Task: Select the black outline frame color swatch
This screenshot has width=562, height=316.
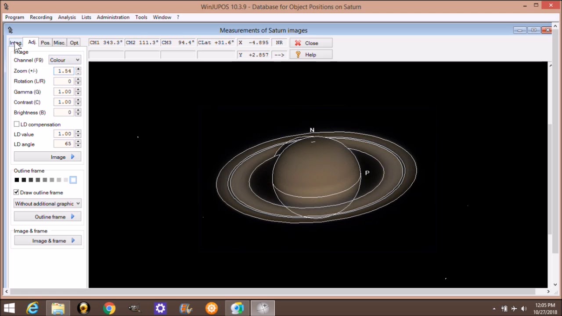Action: (17, 180)
